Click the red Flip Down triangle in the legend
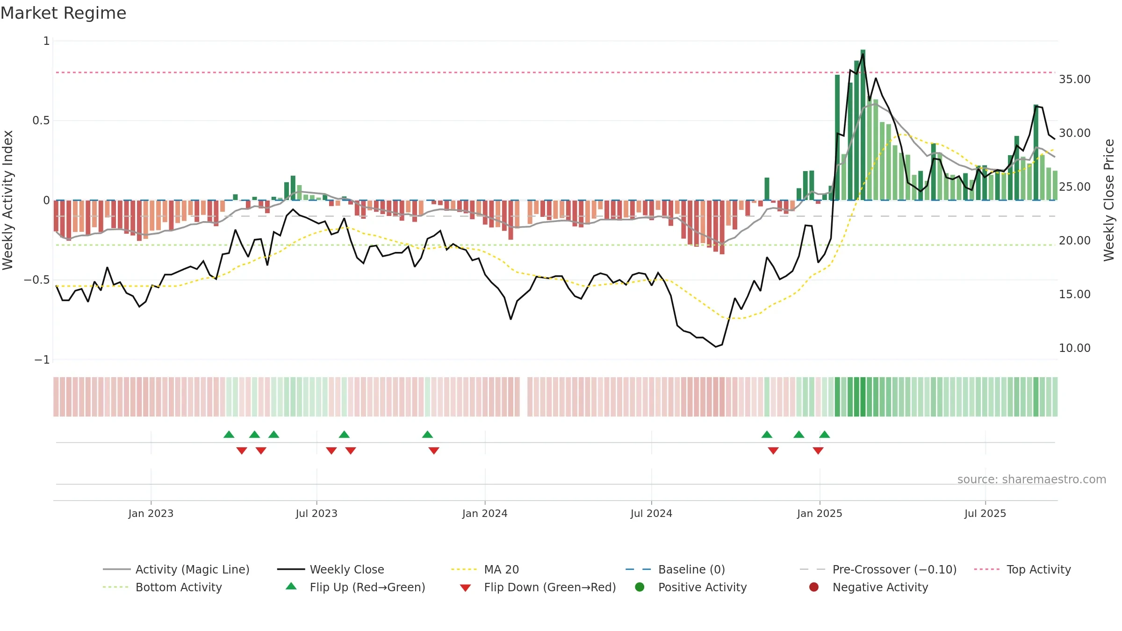Screen dimensions: 1122x631 click(465, 588)
